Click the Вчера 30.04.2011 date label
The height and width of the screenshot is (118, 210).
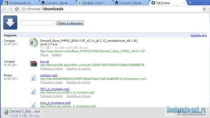(11, 77)
